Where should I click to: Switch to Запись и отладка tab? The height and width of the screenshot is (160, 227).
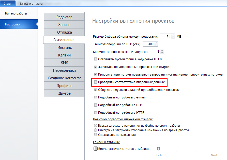[31, 4]
